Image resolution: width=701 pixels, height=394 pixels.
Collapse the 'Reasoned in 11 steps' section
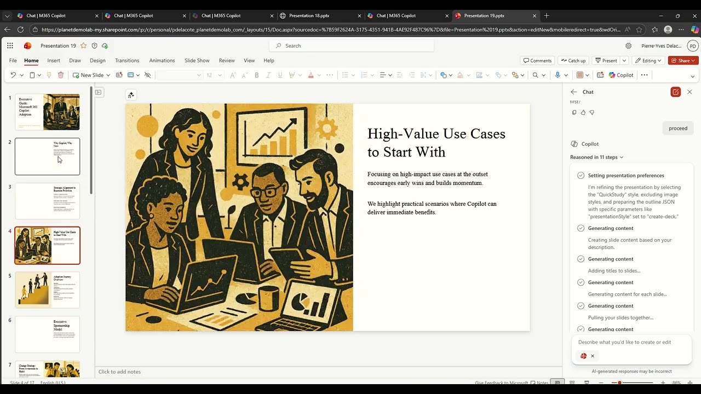click(x=597, y=157)
